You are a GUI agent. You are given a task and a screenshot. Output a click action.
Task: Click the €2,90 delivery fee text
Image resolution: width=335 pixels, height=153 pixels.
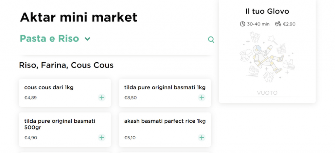(289, 24)
